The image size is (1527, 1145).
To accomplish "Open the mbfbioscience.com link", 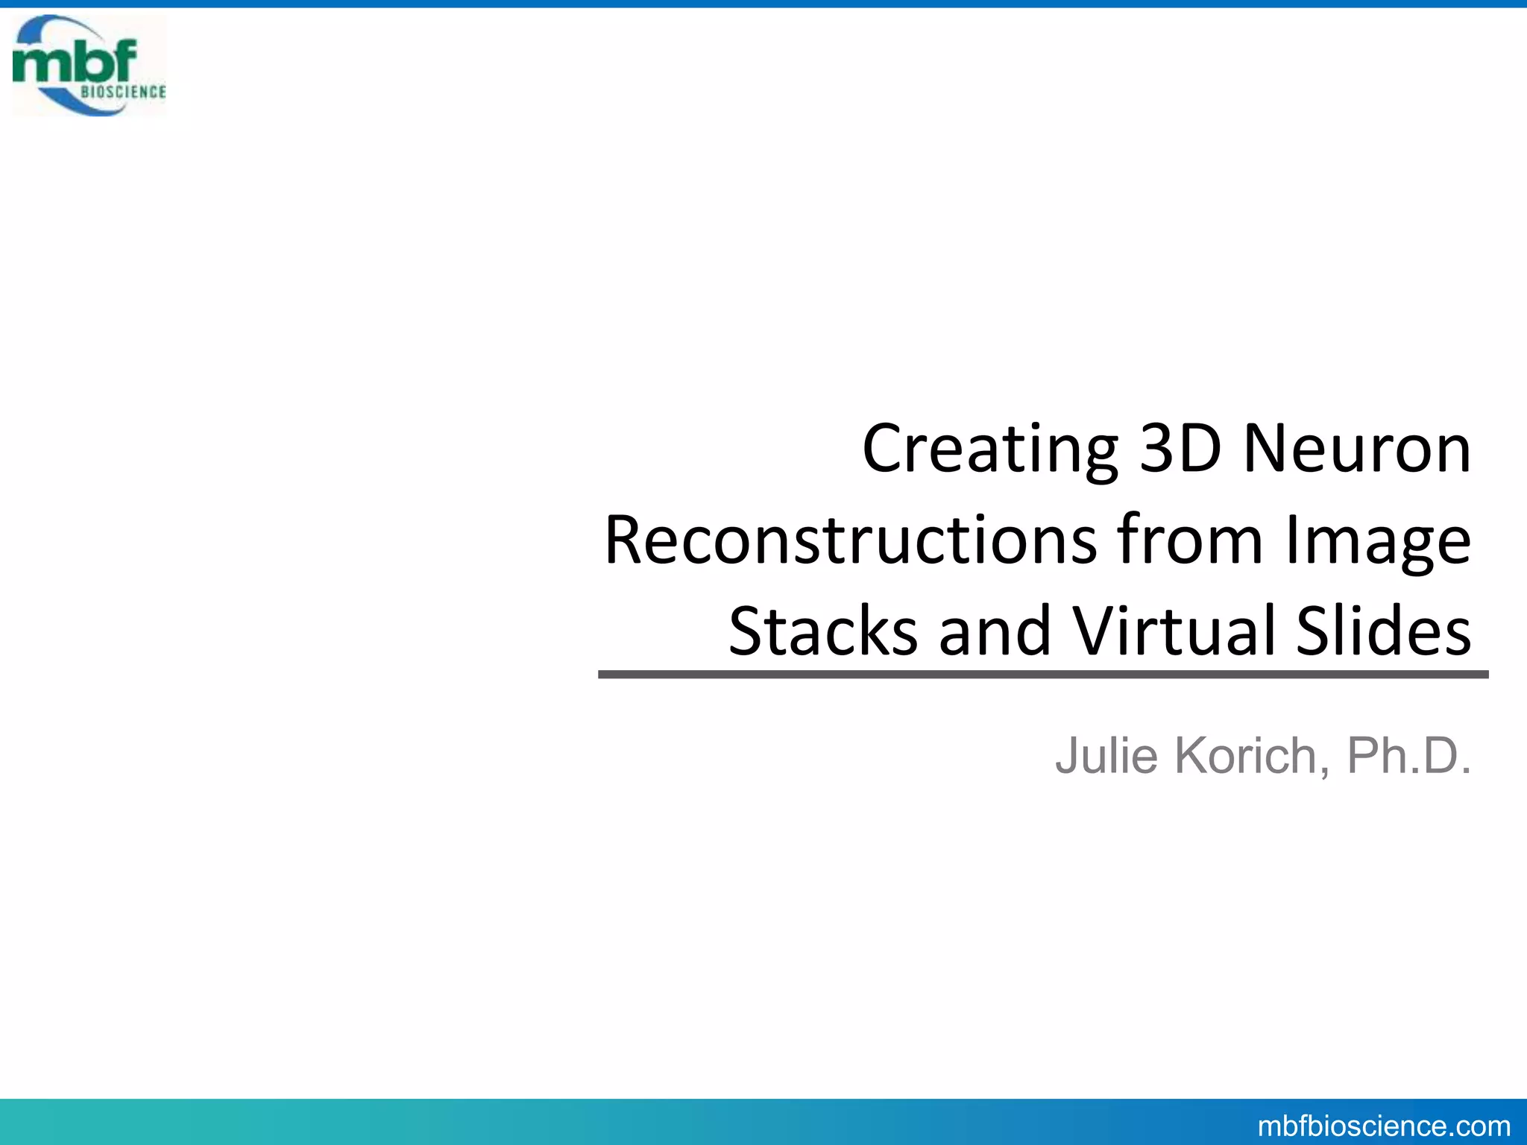I will coord(1384,1126).
